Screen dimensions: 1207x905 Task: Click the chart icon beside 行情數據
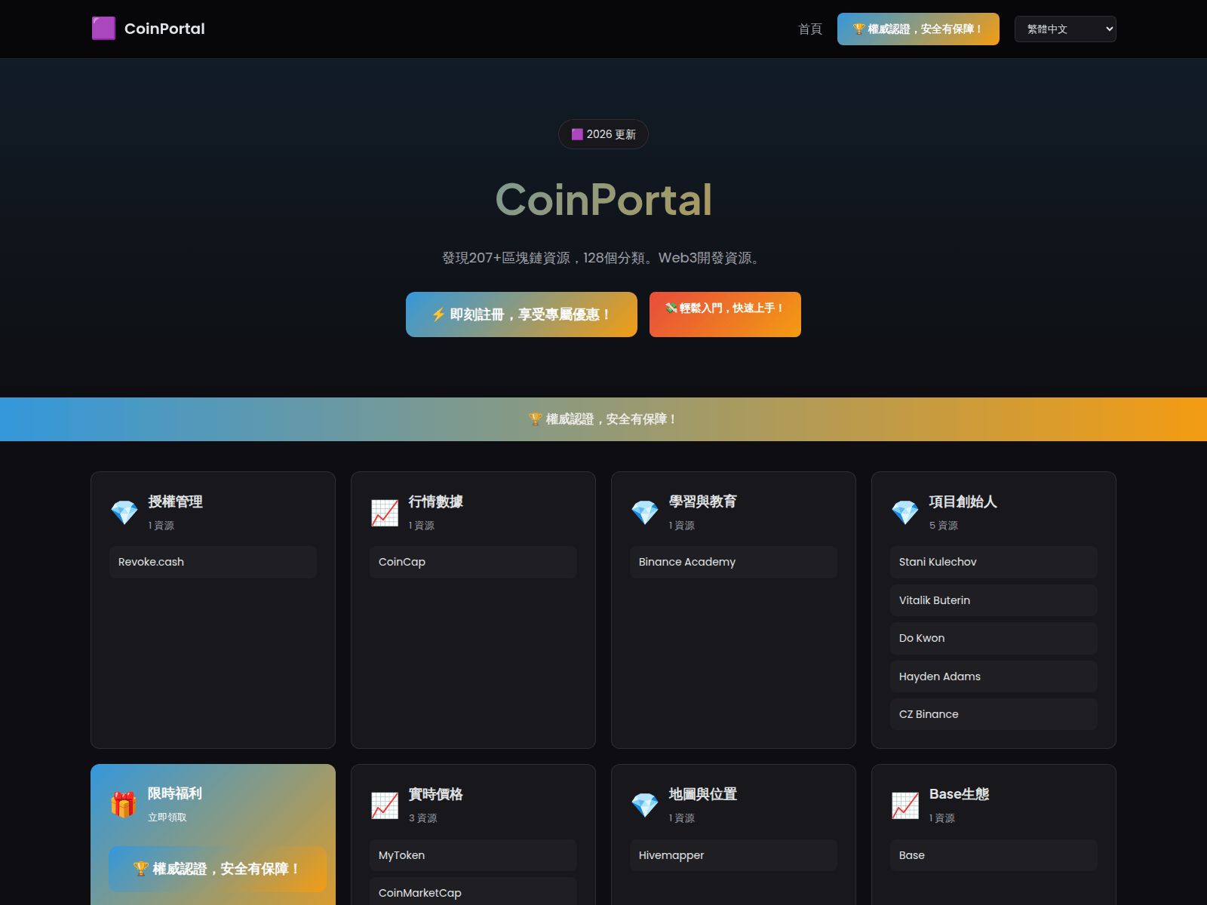pos(385,513)
